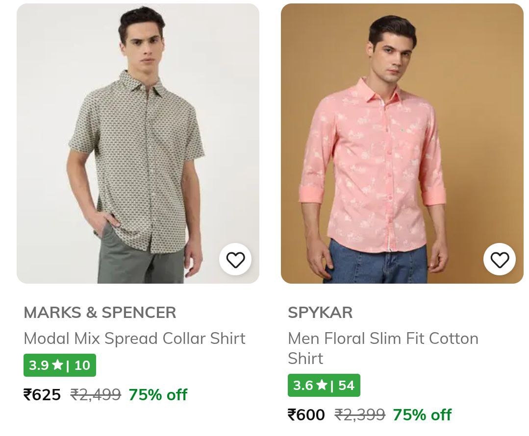Open the Spykar rating badge showing 54 reviews
The width and height of the screenshot is (529, 436).
coord(324,385)
